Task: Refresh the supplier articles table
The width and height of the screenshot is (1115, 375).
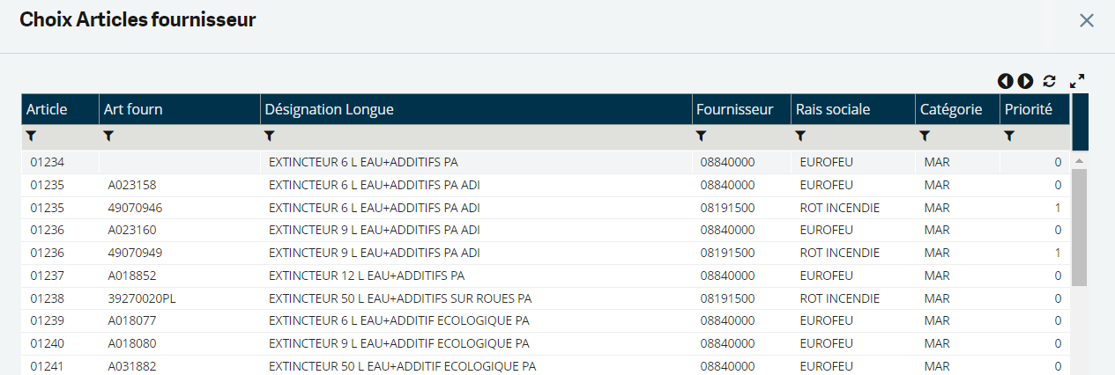Action: 1049,81
